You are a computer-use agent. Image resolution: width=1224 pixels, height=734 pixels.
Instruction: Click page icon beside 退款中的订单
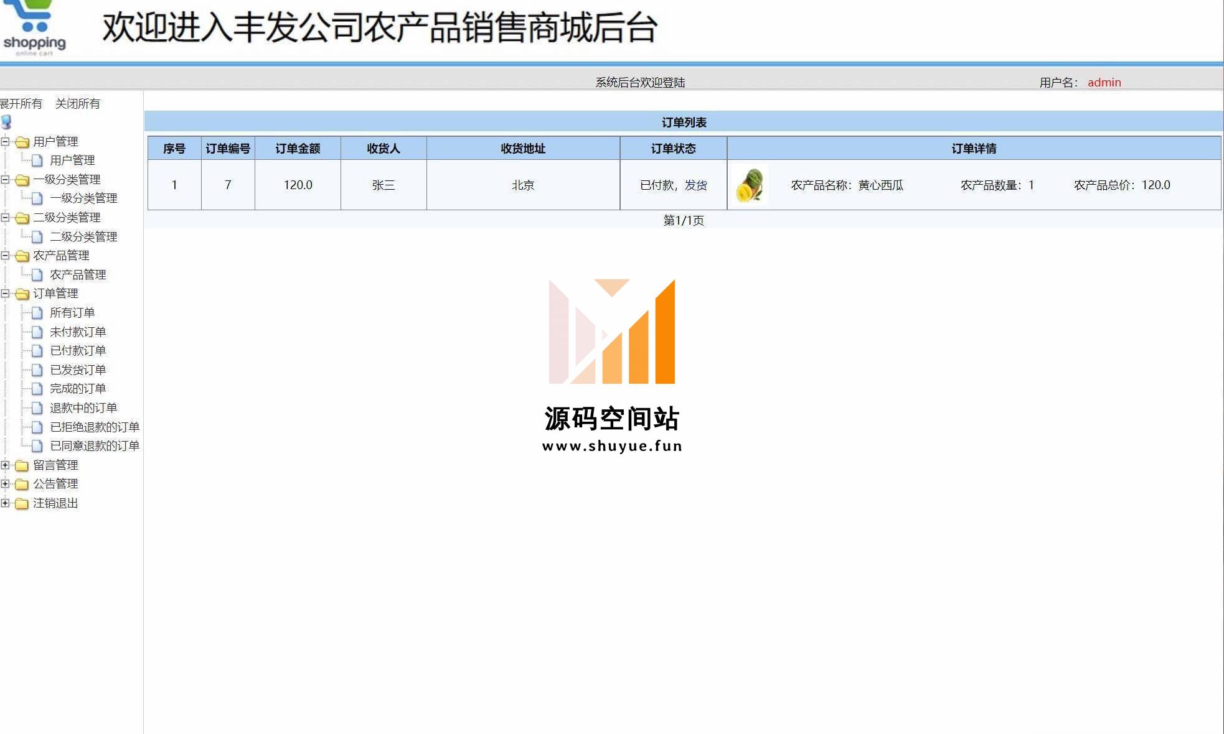tap(37, 408)
